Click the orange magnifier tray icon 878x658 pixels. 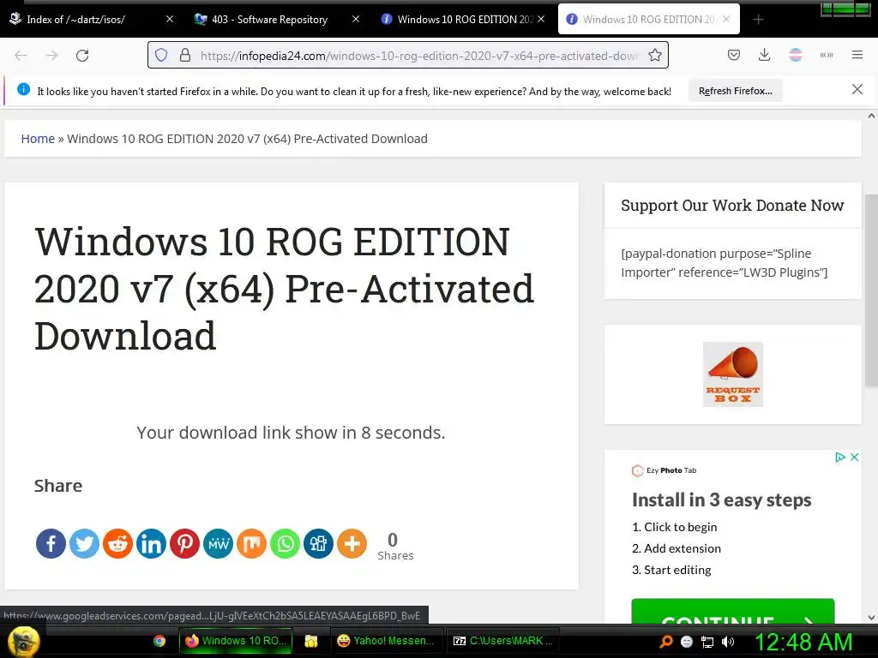pos(666,642)
